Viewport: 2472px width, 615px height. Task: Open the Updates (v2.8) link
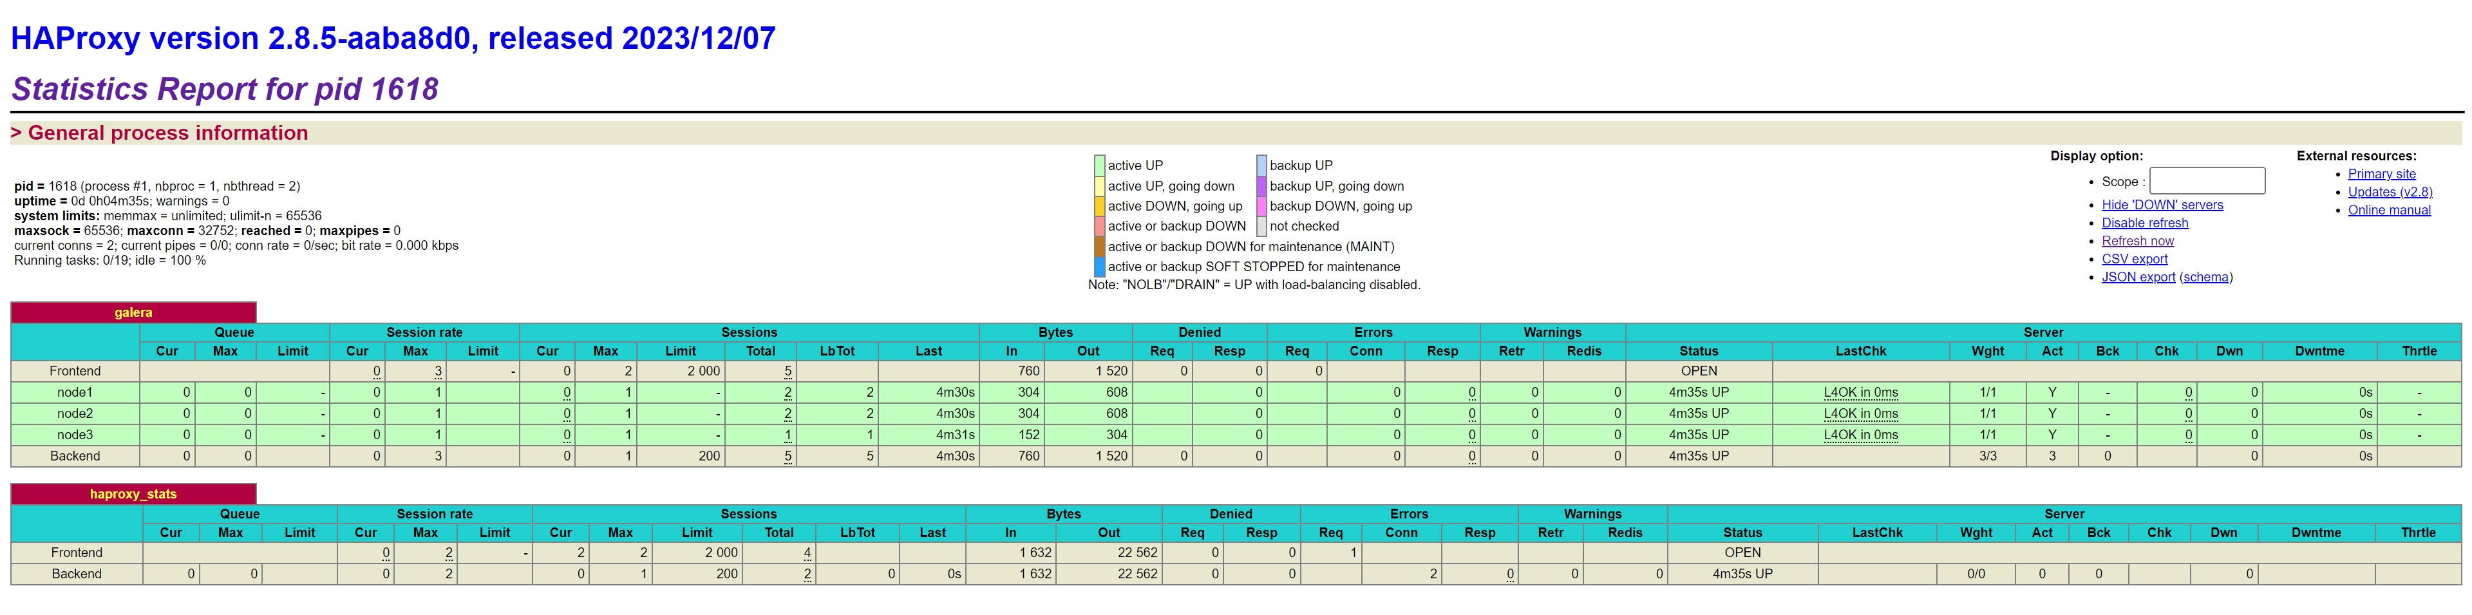click(x=2390, y=192)
